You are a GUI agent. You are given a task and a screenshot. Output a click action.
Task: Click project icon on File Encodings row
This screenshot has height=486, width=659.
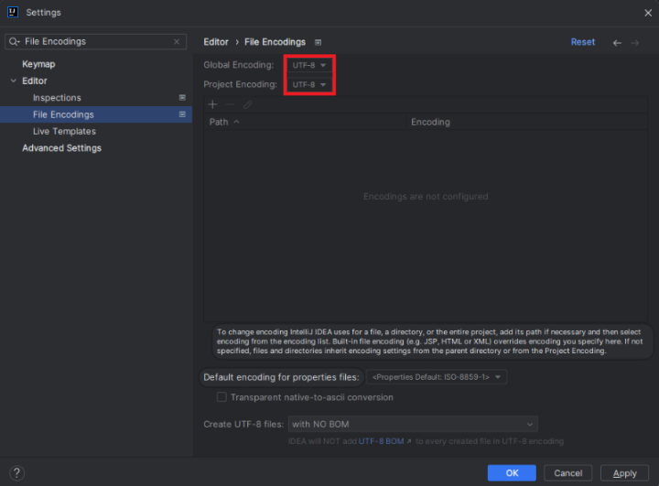(x=182, y=114)
